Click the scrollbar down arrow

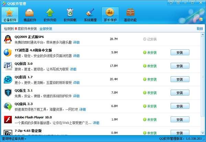click(203, 133)
